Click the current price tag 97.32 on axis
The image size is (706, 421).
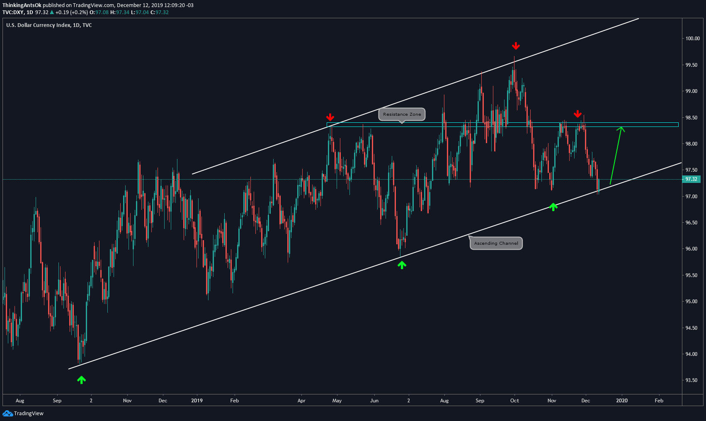coord(691,179)
